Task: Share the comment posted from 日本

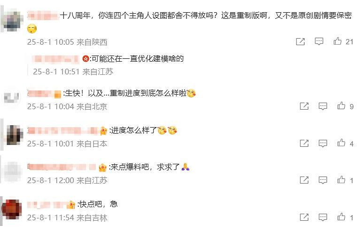Action: (304, 144)
